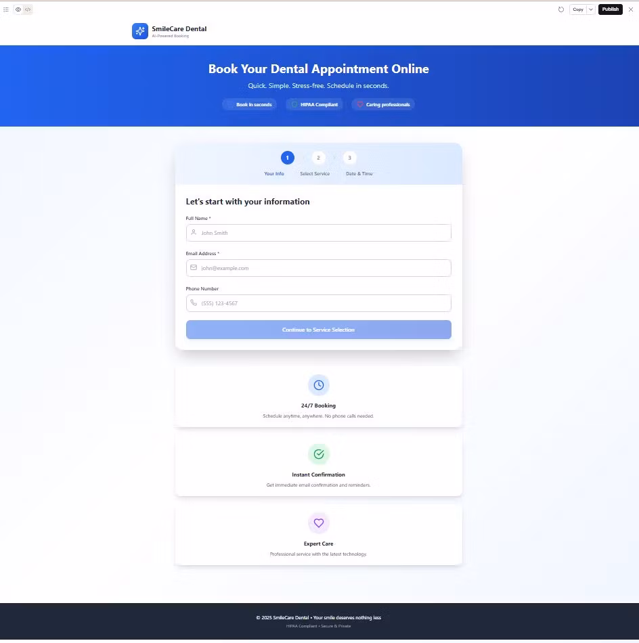
Task: Click the Copy button
Action: click(577, 9)
